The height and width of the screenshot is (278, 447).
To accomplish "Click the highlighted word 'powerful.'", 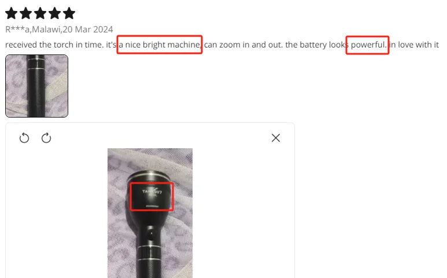I will pos(368,45).
